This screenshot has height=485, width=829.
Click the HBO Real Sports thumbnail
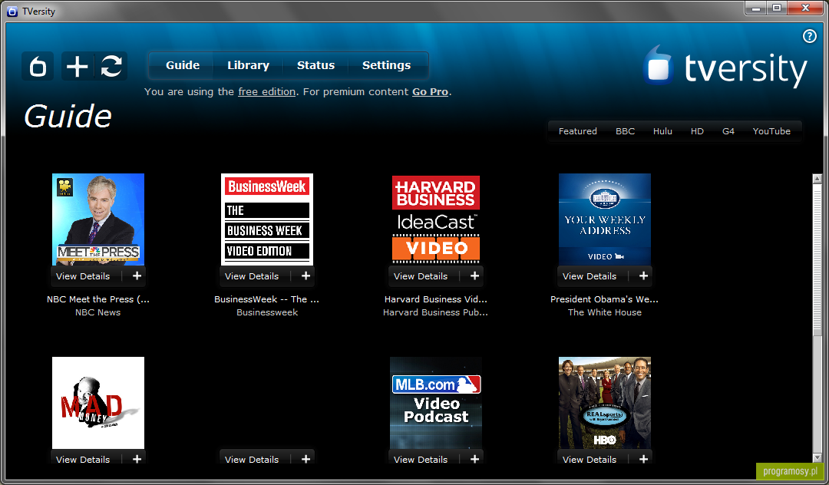coord(605,403)
